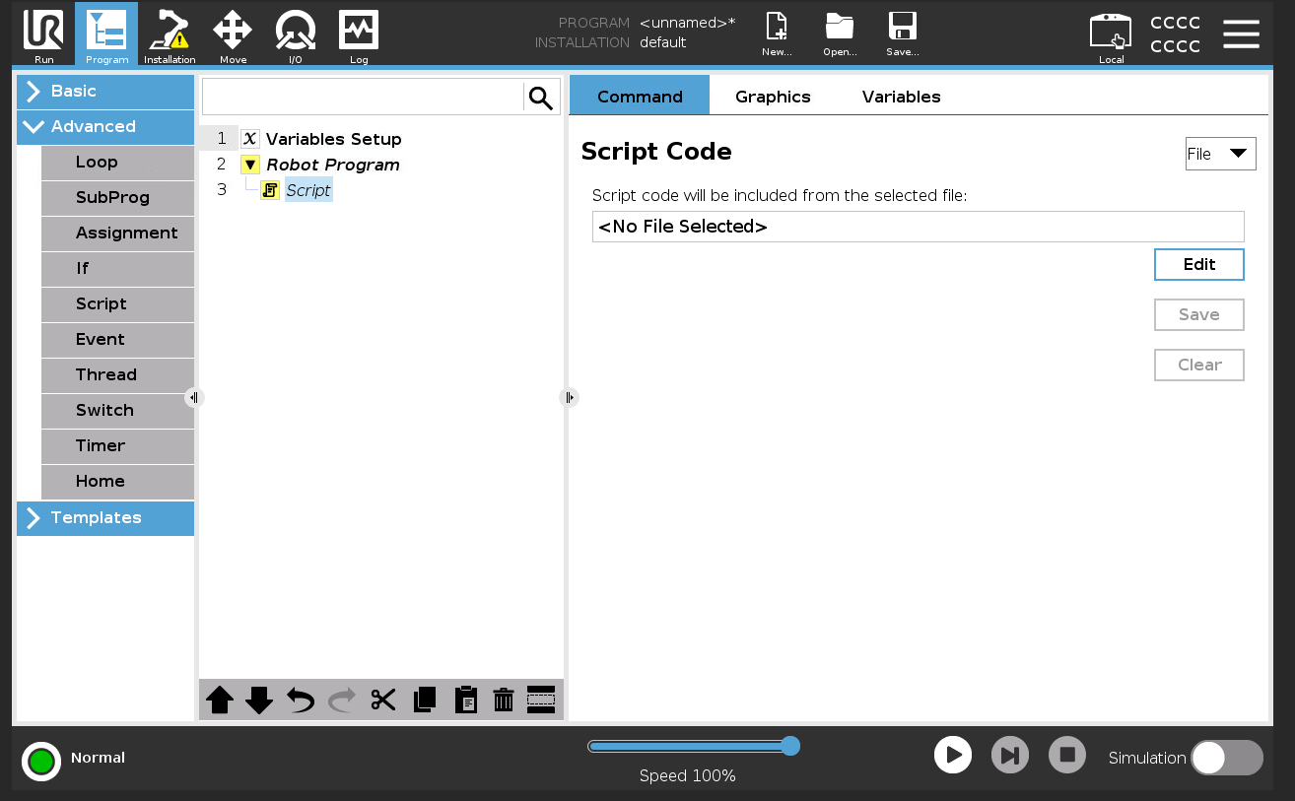Select the Program tab icon
The width and height of the screenshot is (1295, 801).
[x=106, y=34]
